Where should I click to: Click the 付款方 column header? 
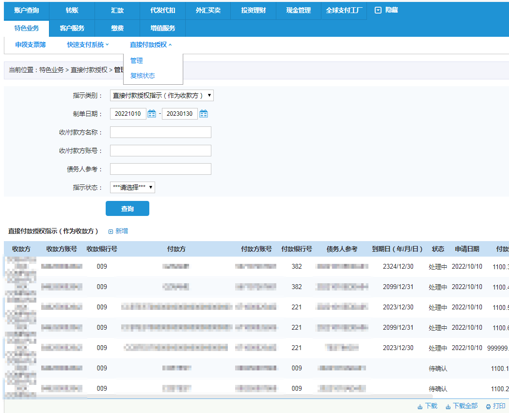[176, 249]
